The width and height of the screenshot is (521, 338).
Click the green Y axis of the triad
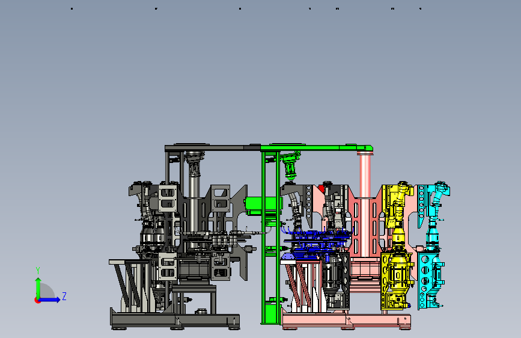click(x=38, y=287)
